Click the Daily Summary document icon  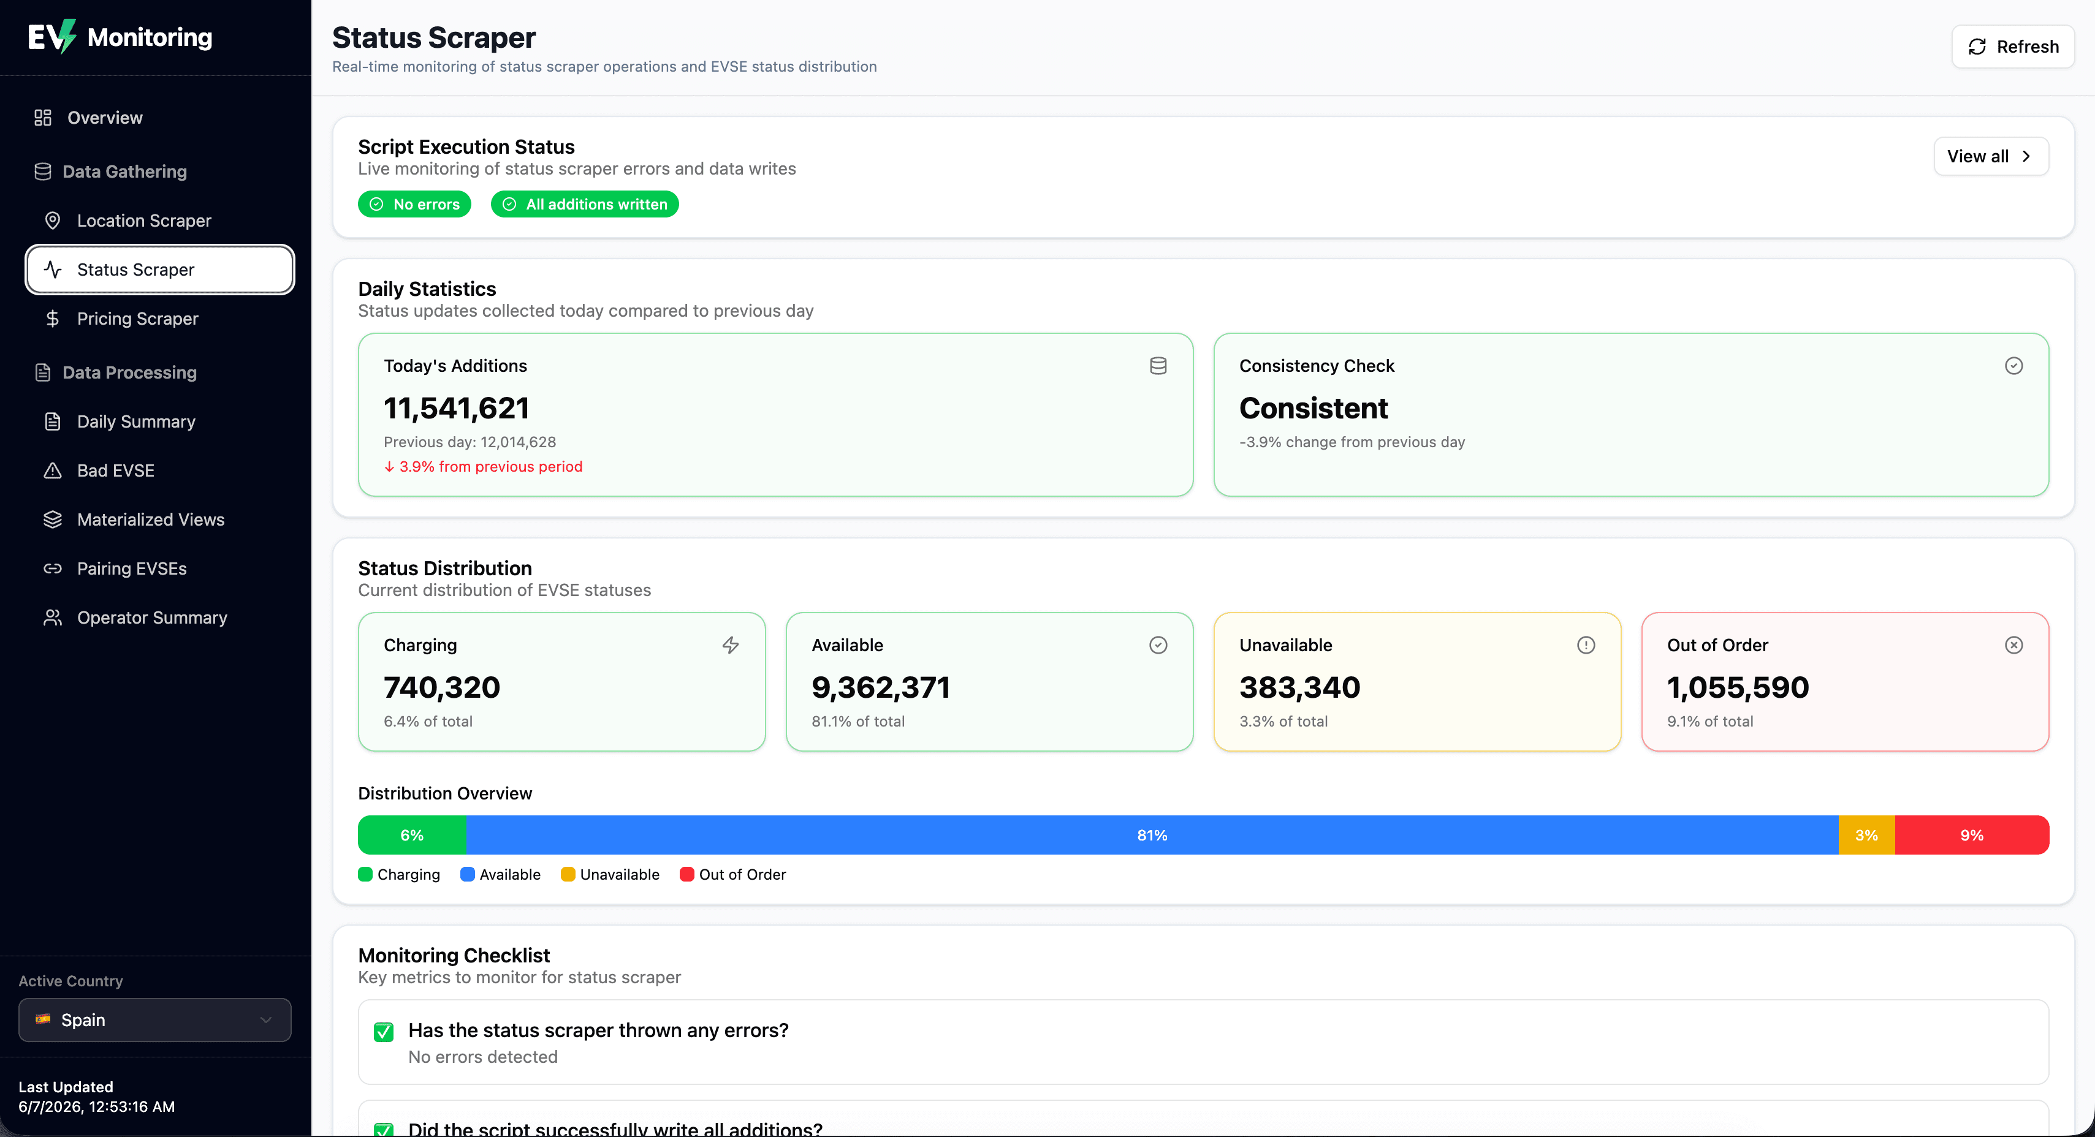(x=53, y=421)
